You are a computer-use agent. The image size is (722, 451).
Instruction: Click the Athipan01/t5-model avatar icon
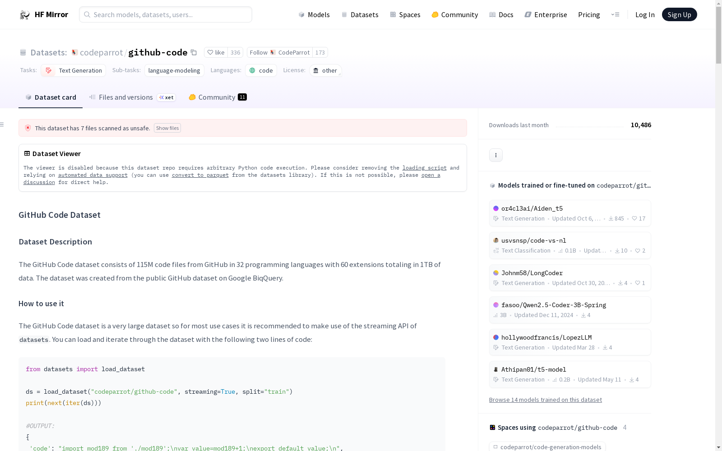point(496,369)
